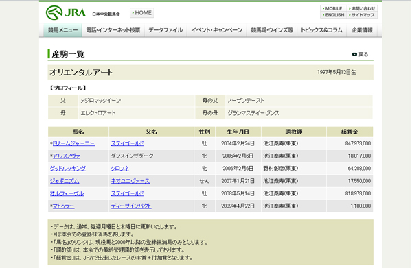Screen dimensions: 412x268
Task: Open sire ステイゴールド in オルフェーヴル row
Action: [x=127, y=193]
